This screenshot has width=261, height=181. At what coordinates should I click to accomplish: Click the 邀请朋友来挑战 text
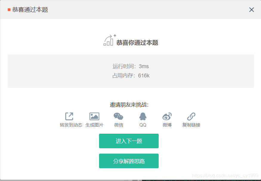(x=129, y=105)
